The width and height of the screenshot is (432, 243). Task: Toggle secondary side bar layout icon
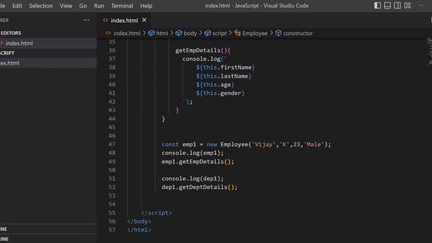coord(398,5)
